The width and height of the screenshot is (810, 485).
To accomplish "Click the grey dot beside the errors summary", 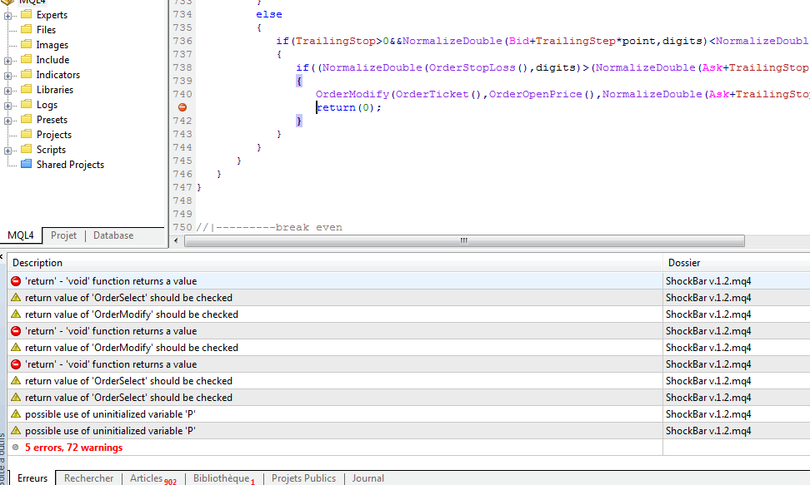I will pyautogui.click(x=16, y=448).
